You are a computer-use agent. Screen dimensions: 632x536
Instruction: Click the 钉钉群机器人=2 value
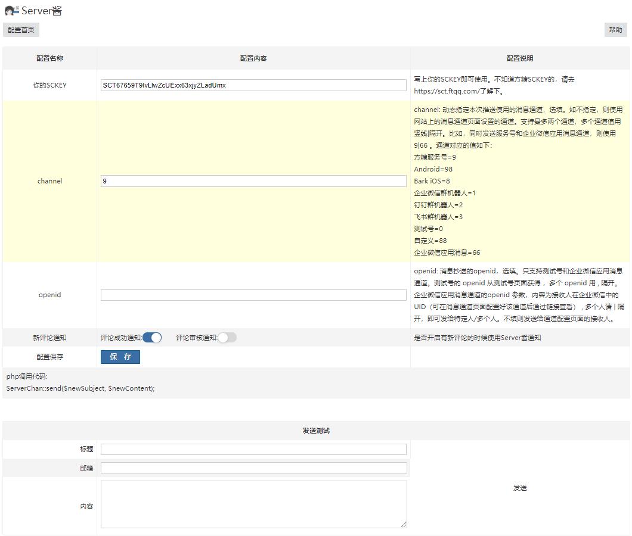click(439, 205)
